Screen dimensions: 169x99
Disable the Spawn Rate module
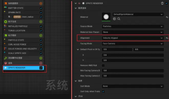coord(41,13)
